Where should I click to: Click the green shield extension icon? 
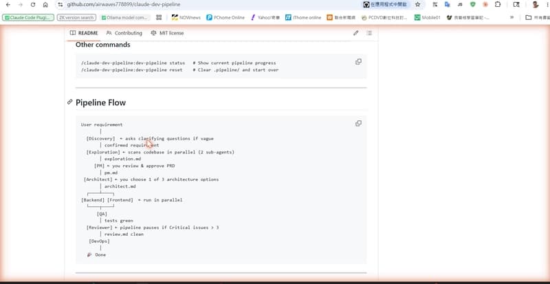click(472, 5)
